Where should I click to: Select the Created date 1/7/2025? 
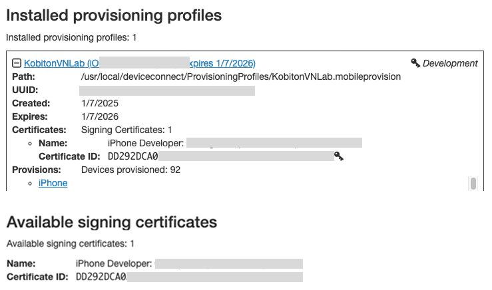tap(100, 103)
